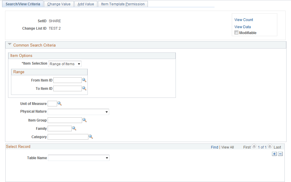Click the View Data link
This screenshot has width=291, height=182.
pyautogui.click(x=242, y=27)
